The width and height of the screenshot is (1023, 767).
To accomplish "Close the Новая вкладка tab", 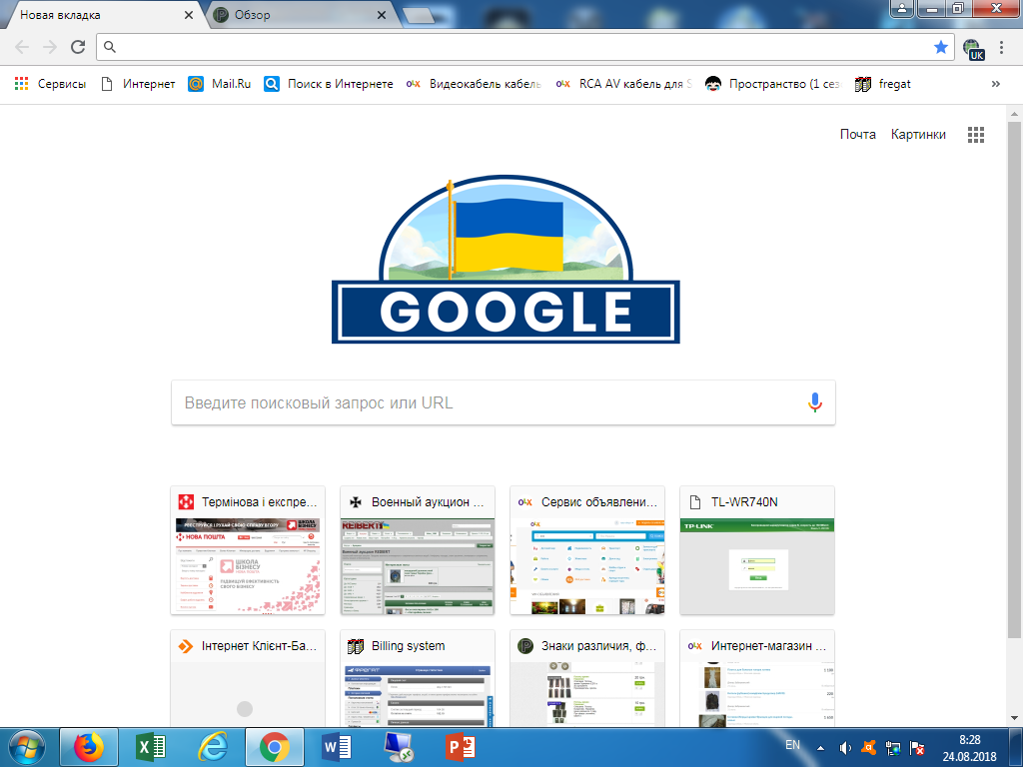I will (x=189, y=15).
